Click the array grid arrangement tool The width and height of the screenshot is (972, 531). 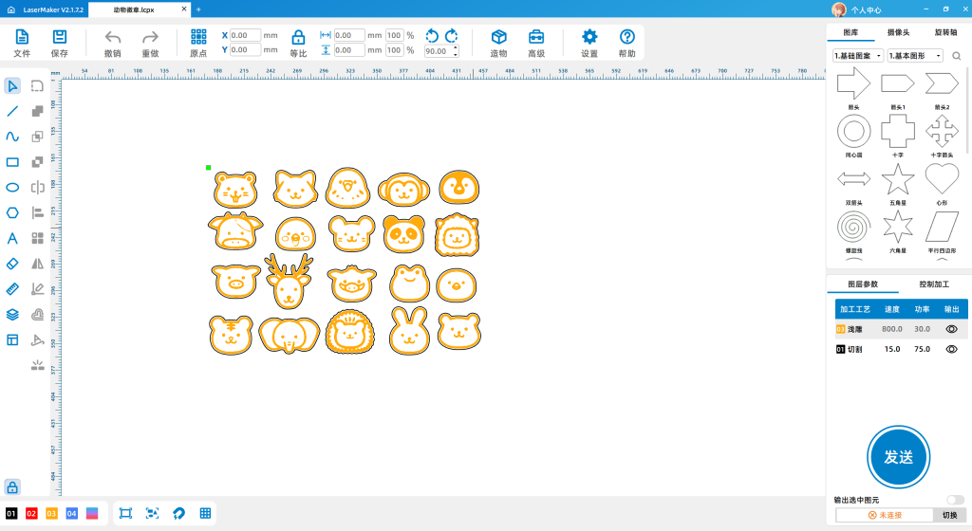coord(37,238)
